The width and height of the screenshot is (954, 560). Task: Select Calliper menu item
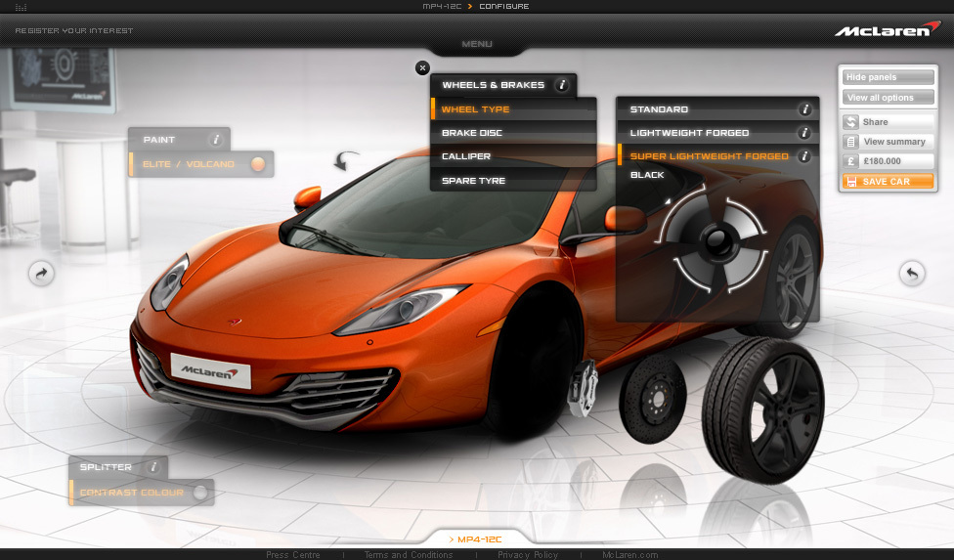tap(513, 156)
